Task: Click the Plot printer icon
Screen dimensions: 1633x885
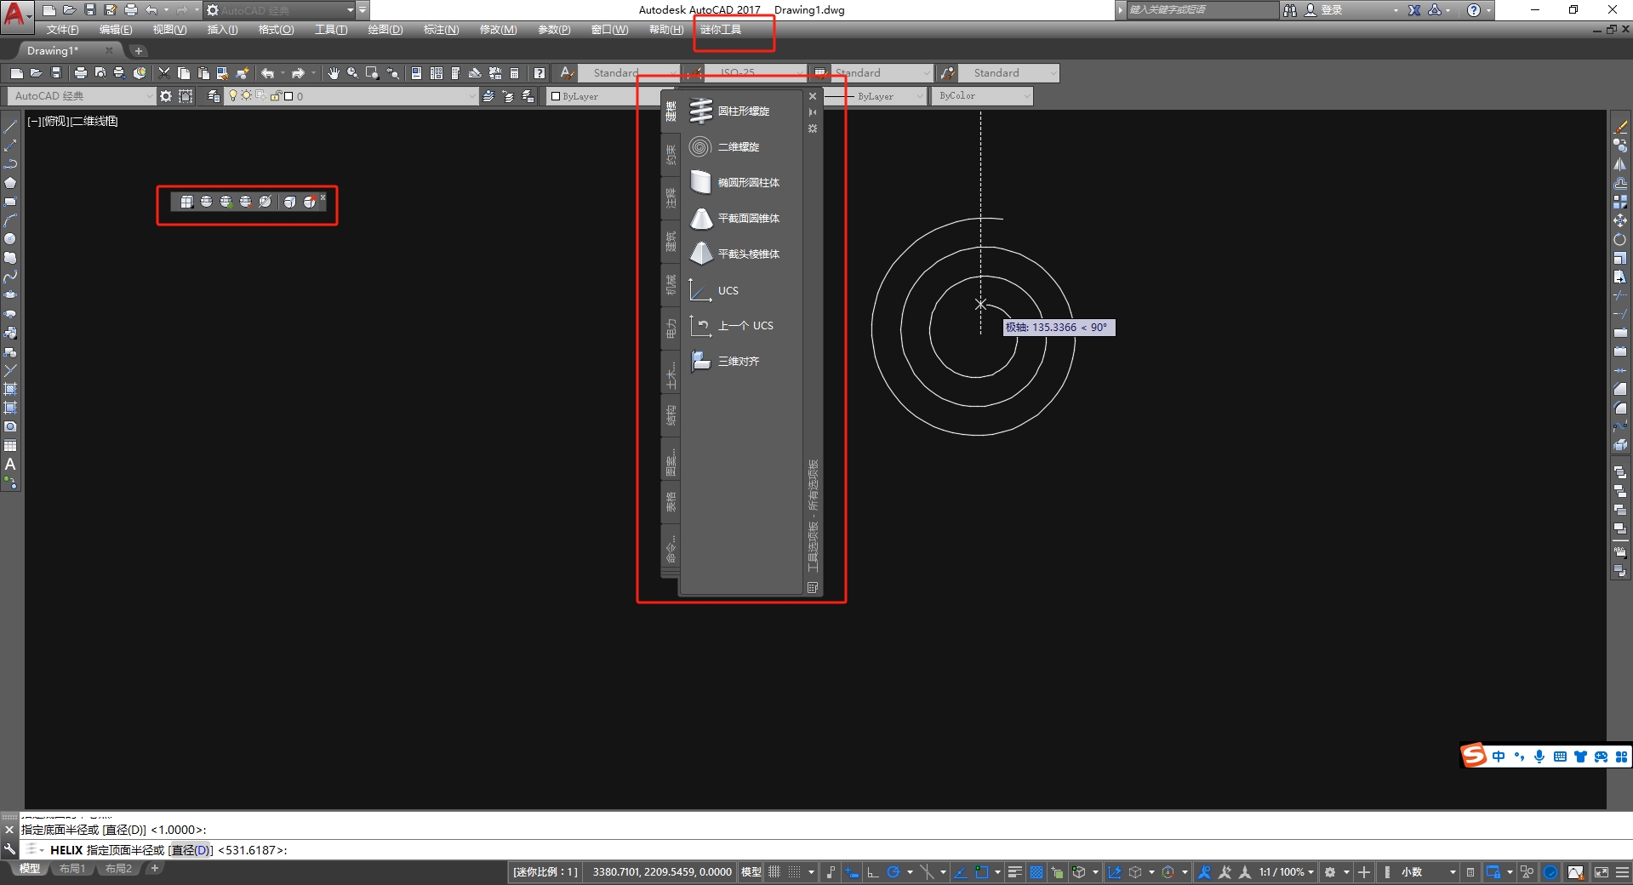Action: 81,73
